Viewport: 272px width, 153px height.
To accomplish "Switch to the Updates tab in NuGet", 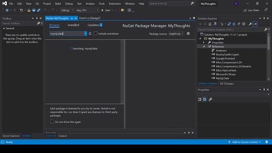I will (95, 25).
